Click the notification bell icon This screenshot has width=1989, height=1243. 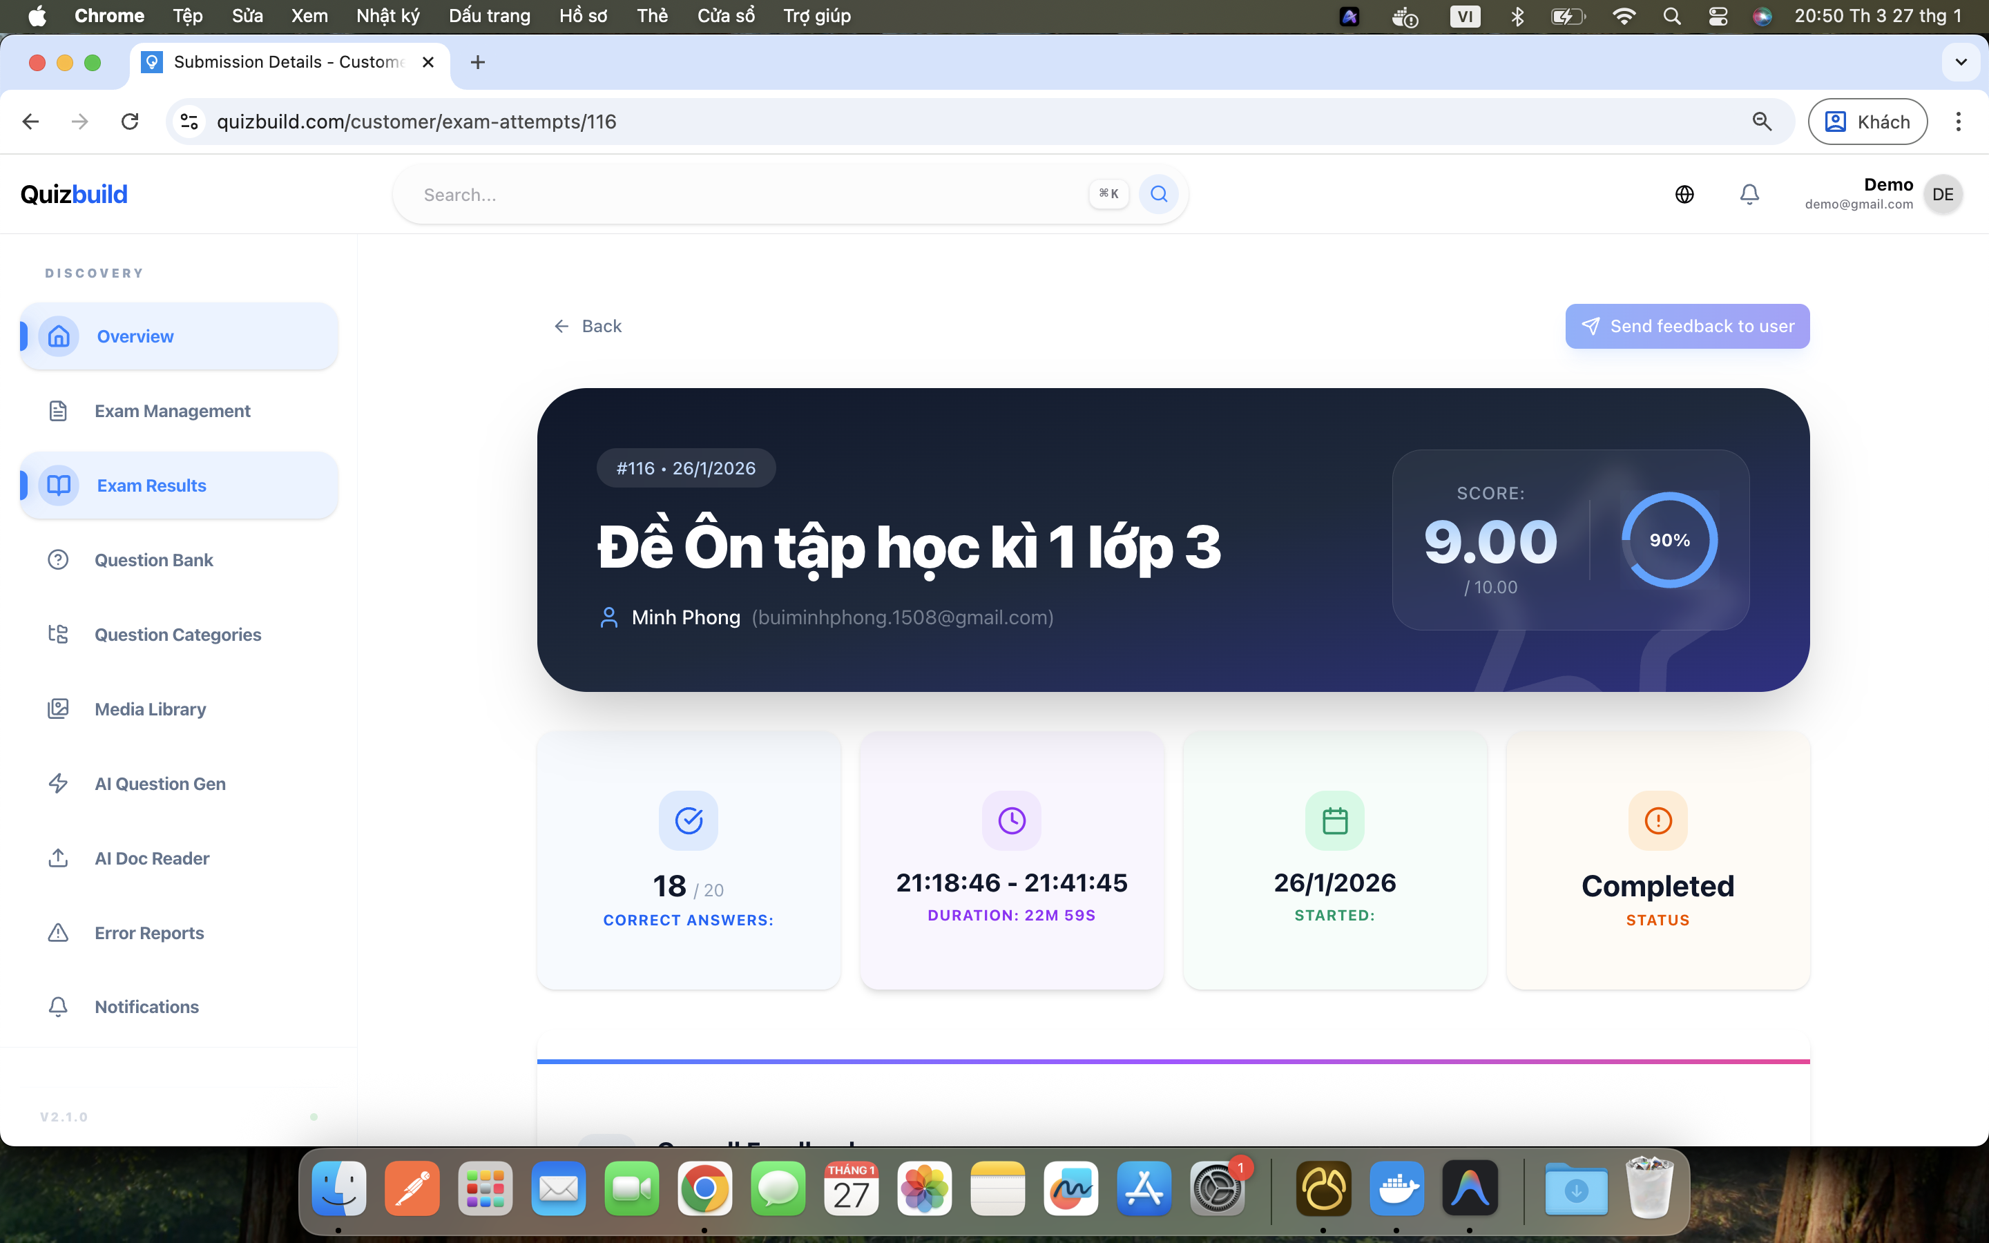pyautogui.click(x=1749, y=194)
